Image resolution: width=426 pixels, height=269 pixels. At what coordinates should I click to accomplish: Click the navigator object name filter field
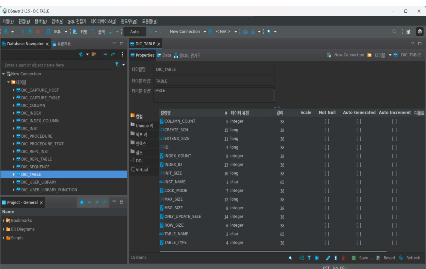56,65
